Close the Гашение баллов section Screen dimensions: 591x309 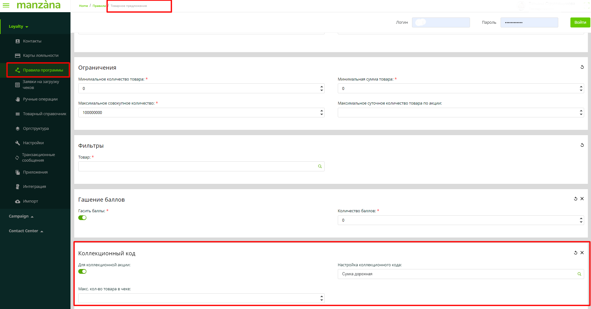582,199
